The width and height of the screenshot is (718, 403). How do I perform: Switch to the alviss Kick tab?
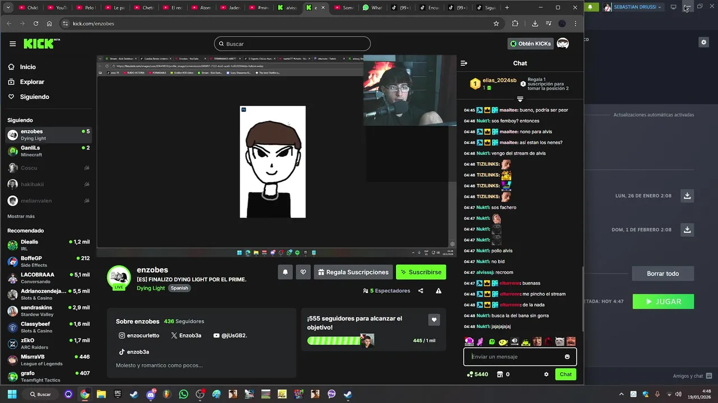click(288, 8)
